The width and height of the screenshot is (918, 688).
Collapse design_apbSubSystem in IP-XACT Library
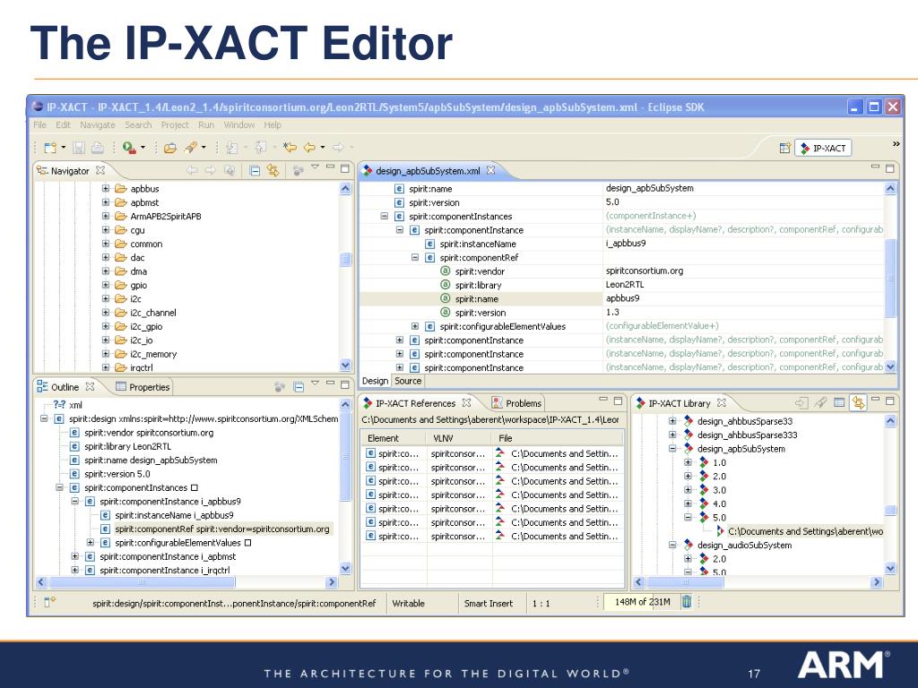[x=672, y=449]
